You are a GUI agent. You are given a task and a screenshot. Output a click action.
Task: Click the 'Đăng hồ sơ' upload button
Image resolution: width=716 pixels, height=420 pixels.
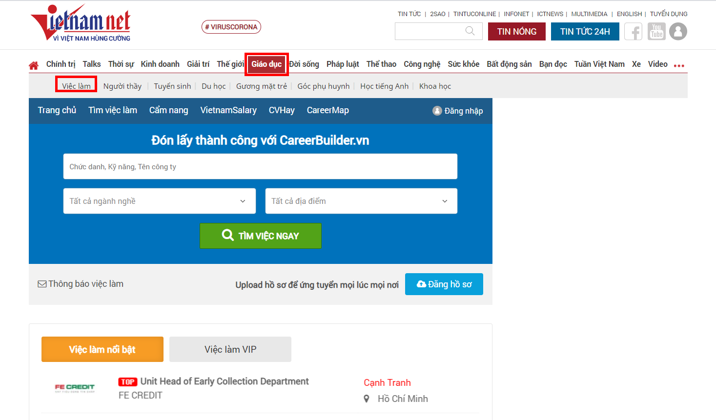click(x=444, y=284)
